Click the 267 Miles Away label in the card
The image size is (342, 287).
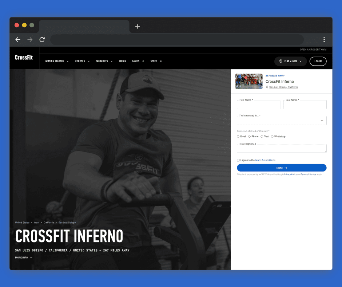(275, 76)
